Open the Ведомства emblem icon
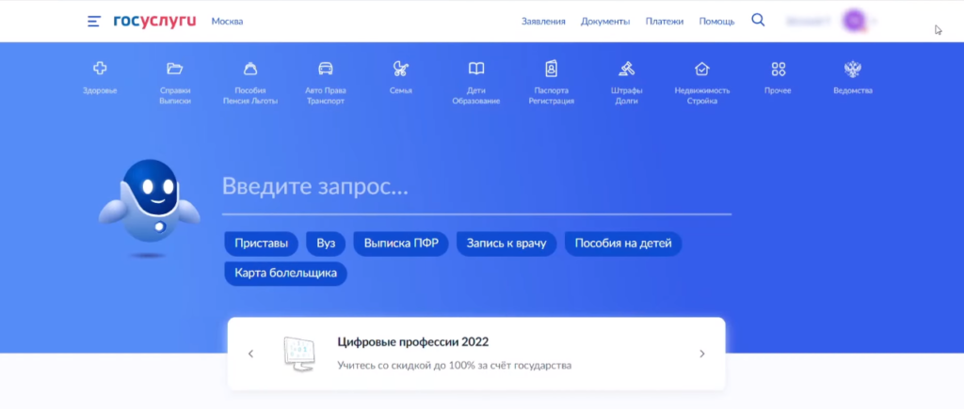Image resolution: width=964 pixels, height=409 pixels. pos(853,69)
